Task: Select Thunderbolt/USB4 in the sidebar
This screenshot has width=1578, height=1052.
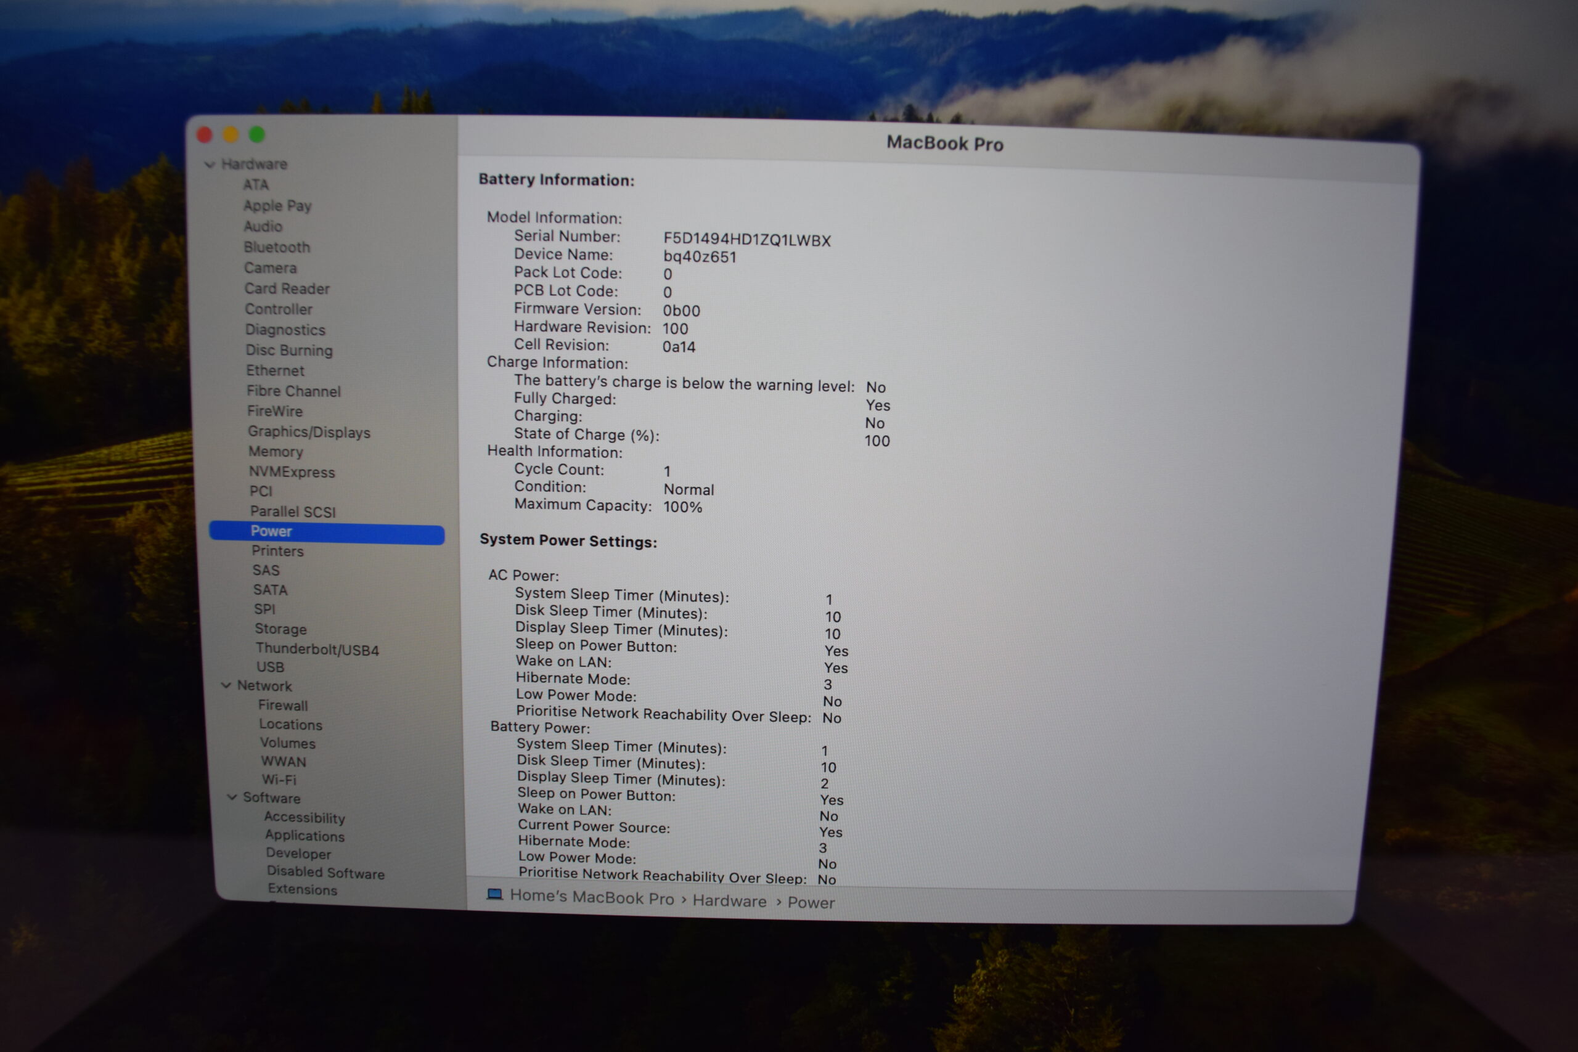Action: tap(317, 650)
